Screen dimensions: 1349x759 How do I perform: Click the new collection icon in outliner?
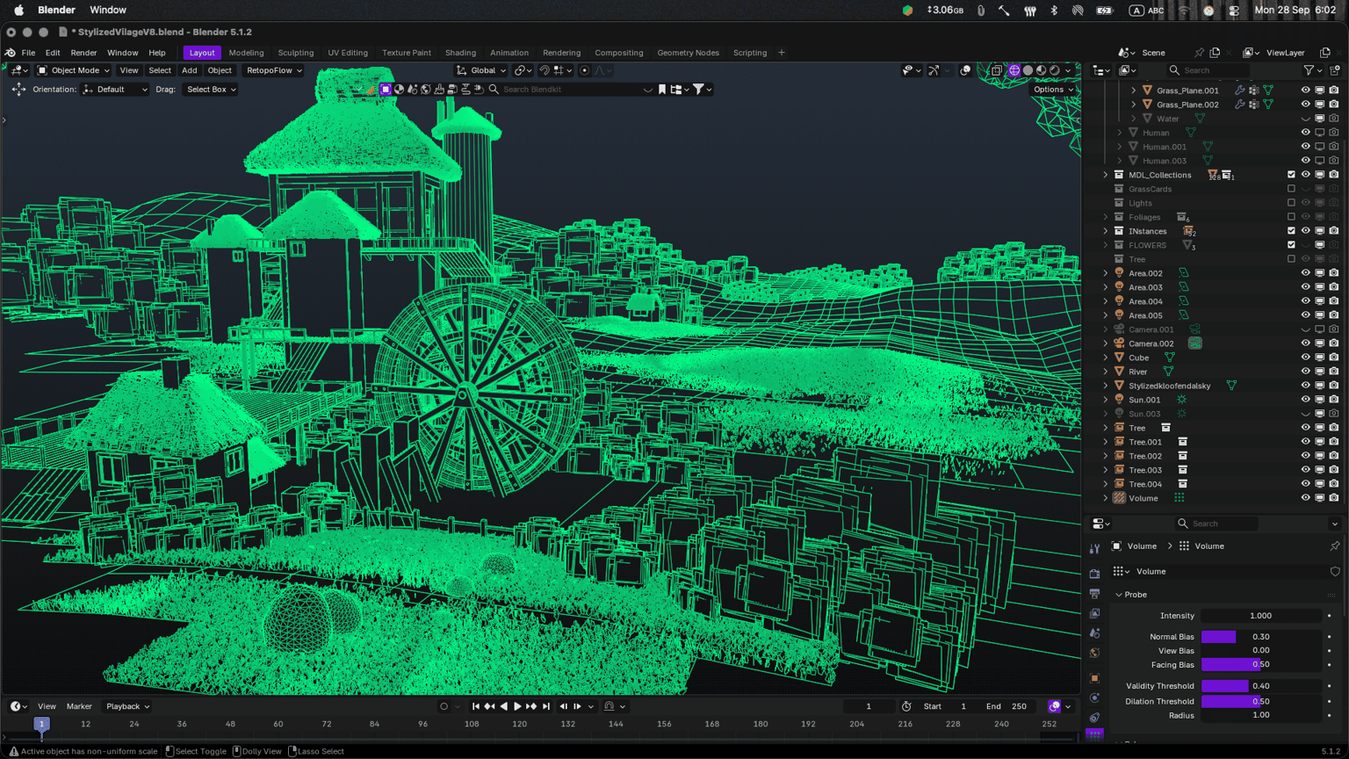(x=1335, y=70)
